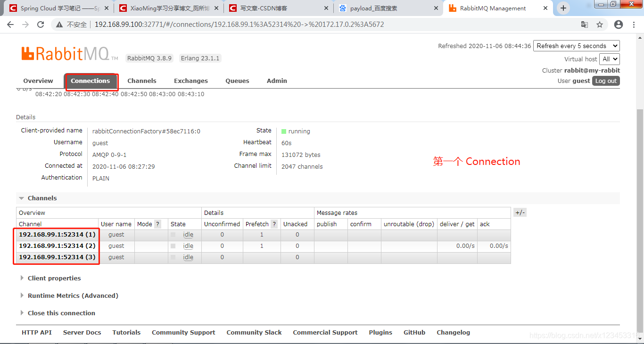This screenshot has width=644, height=344.
Task: Open the Chrome three-dot menu
Action: (634, 25)
